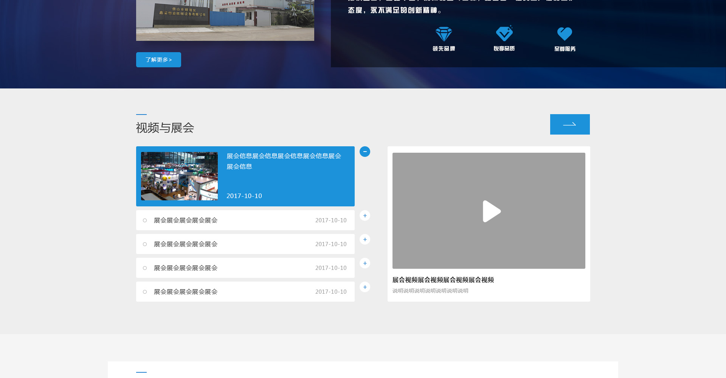Expand the second collapsed 展会 row with plus
This screenshot has width=726, height=378.
[365, 239]
